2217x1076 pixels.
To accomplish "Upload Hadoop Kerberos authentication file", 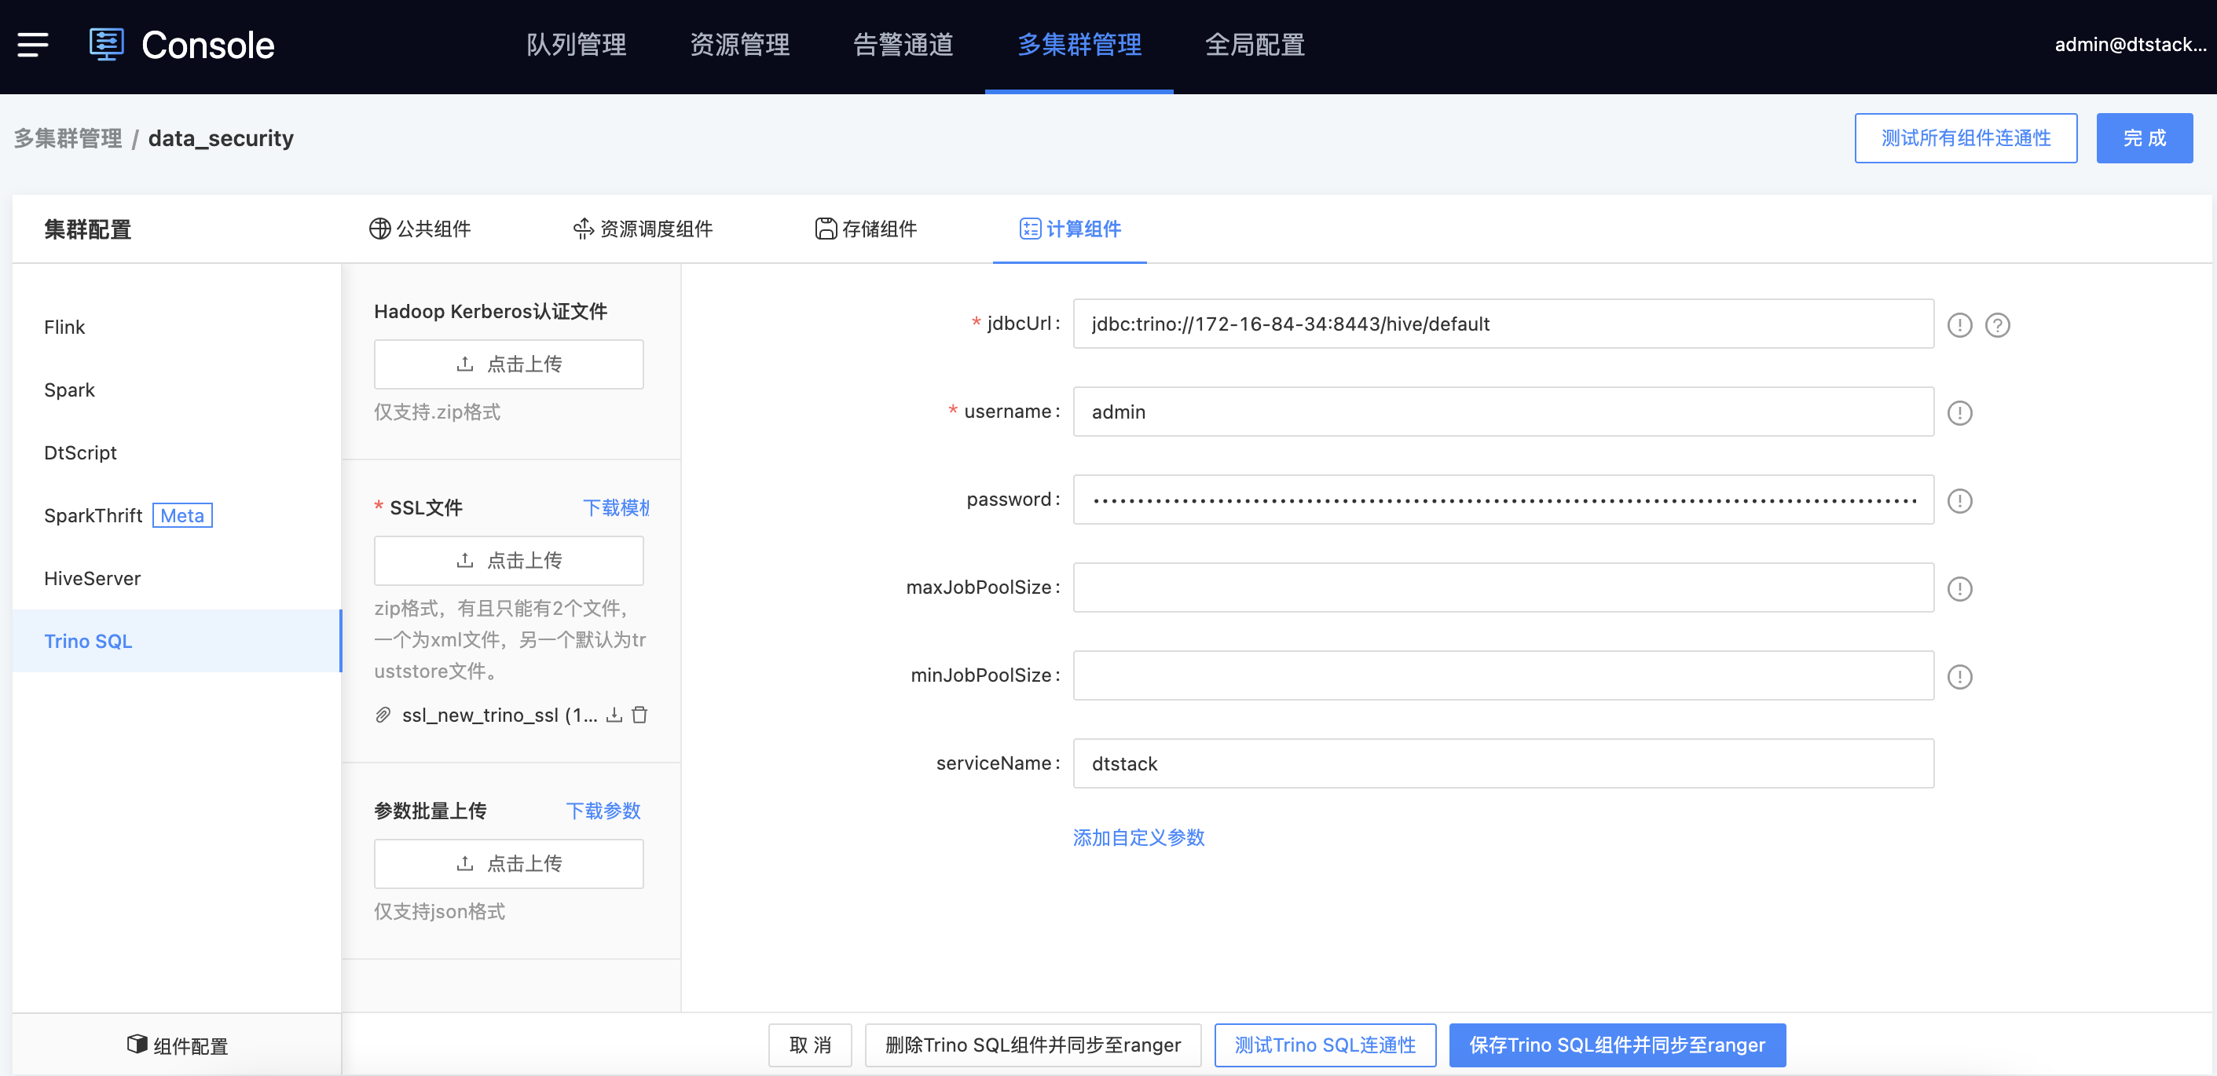I will pyautogui.click(x=508, y=364).
